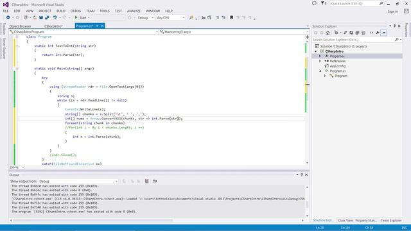Viewport: 411px width, 231px height.
Task: Toggle Preview Selected Items in Solution Explorer
Action: [383, 33]
